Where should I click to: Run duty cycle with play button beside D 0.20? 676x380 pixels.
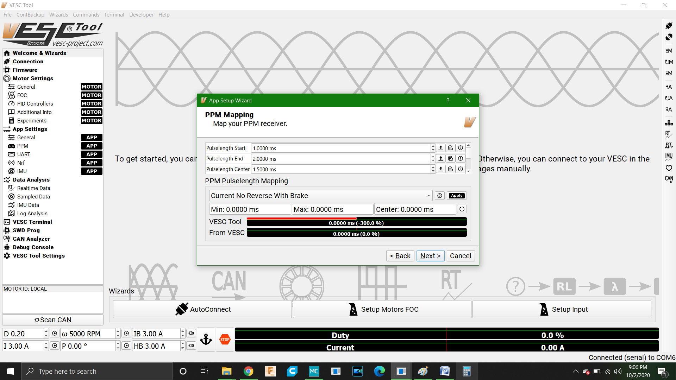coord(55,333)
